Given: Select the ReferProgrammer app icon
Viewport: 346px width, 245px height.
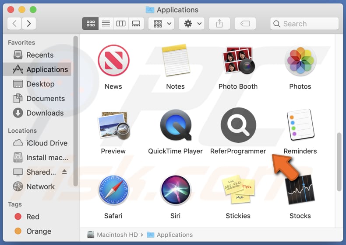Looking at the screenshot, I should pos(238,125).
